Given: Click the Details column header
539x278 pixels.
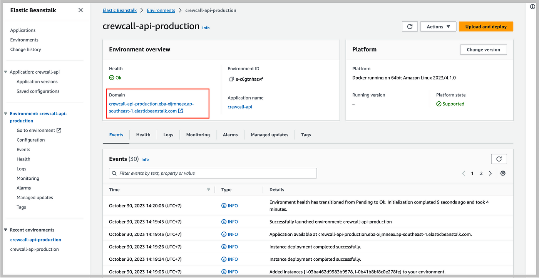Looking at the screenshot, I should (277, 190).
